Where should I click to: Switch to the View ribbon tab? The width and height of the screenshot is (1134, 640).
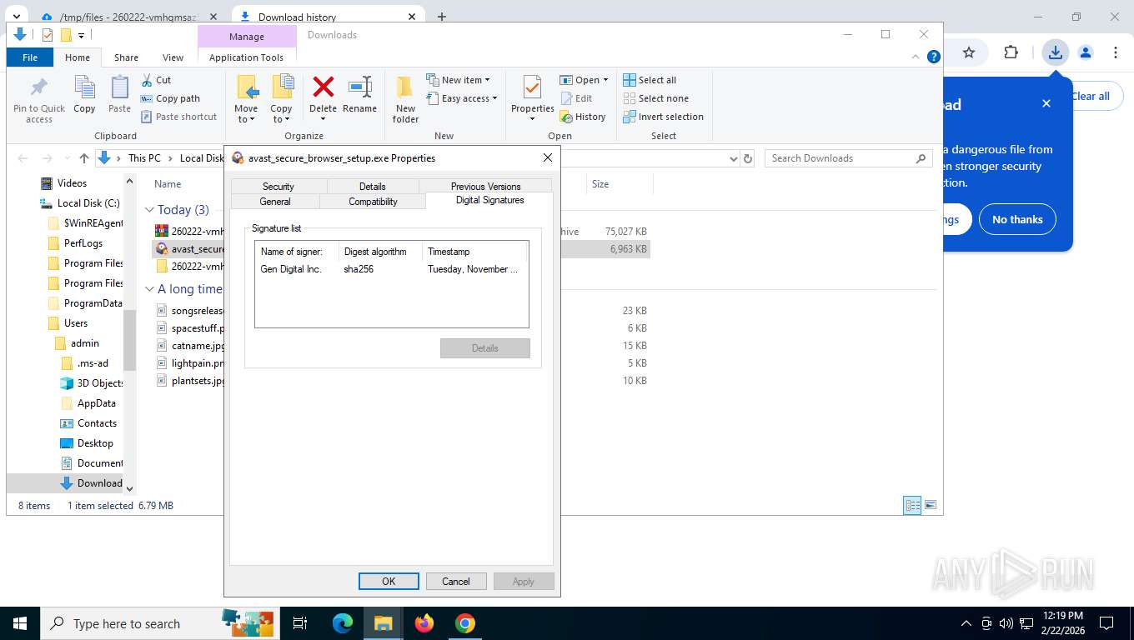tap(173, 57)
